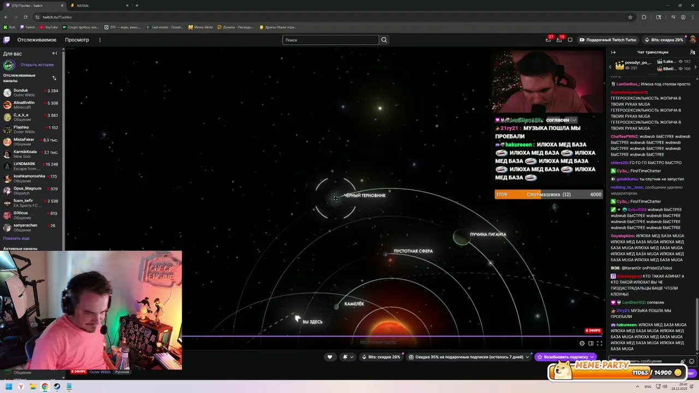The width and height of the screenshot is (699, 393).
Task: Open the Kick bookmark
Action: [x=9, y=27]
